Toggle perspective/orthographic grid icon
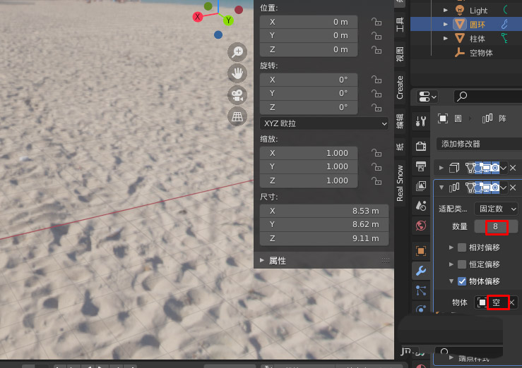 click(x=237, y=116)
